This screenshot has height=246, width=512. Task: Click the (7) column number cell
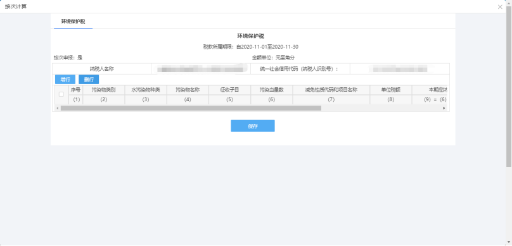[331, 100]
